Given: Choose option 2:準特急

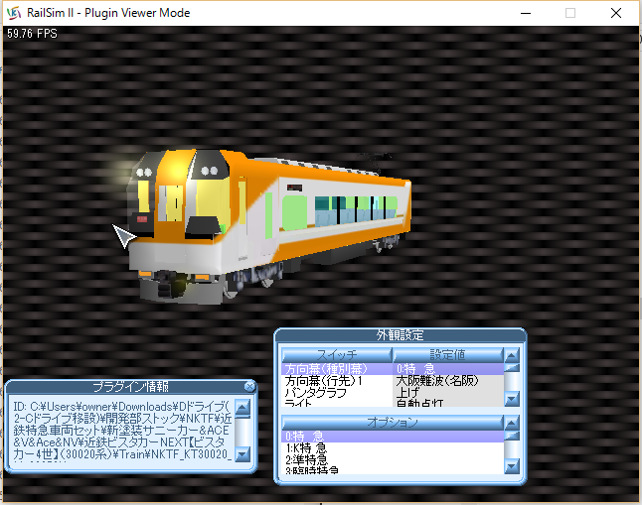Looking at the screenshot, I should coord(393,459).
